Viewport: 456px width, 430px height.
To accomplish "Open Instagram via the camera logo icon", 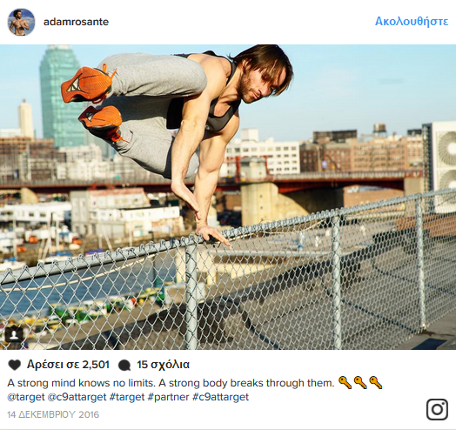I will tap(437, 410).
